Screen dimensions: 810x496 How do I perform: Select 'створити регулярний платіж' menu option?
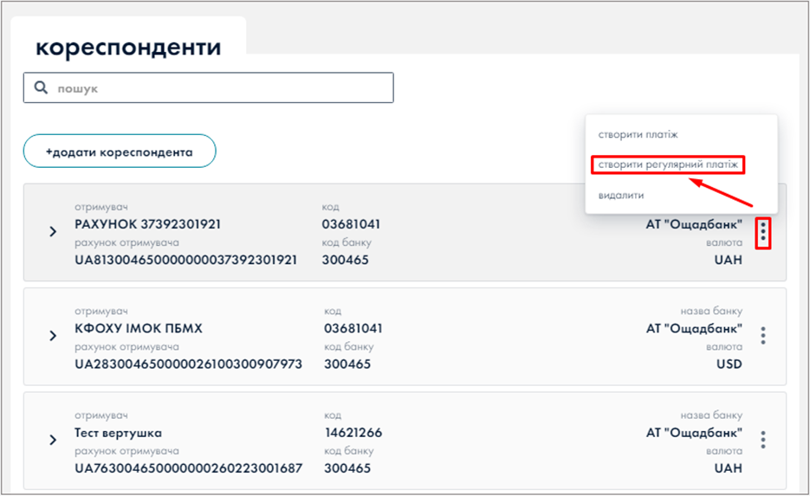point(667,164)
